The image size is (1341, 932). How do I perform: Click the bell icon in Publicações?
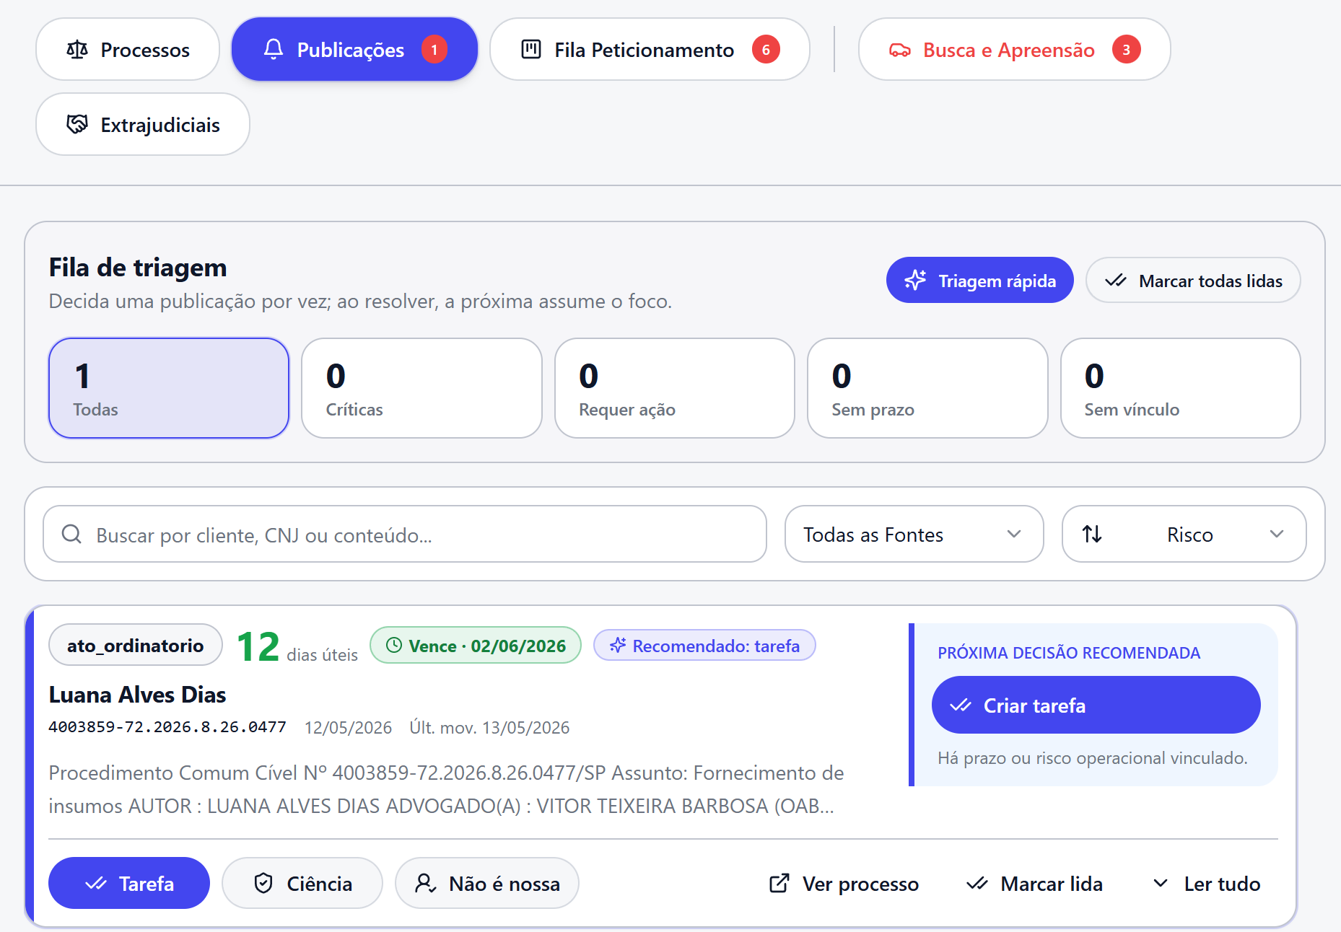[x=274, y=50]
